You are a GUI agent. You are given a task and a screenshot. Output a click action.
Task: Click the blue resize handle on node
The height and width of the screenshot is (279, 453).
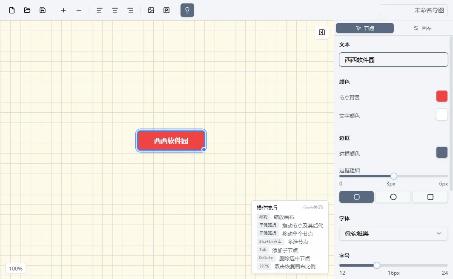point(204,149)
